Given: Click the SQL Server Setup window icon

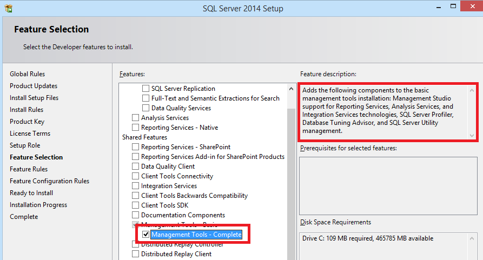Looking at the screenshot, I should 8,8.
